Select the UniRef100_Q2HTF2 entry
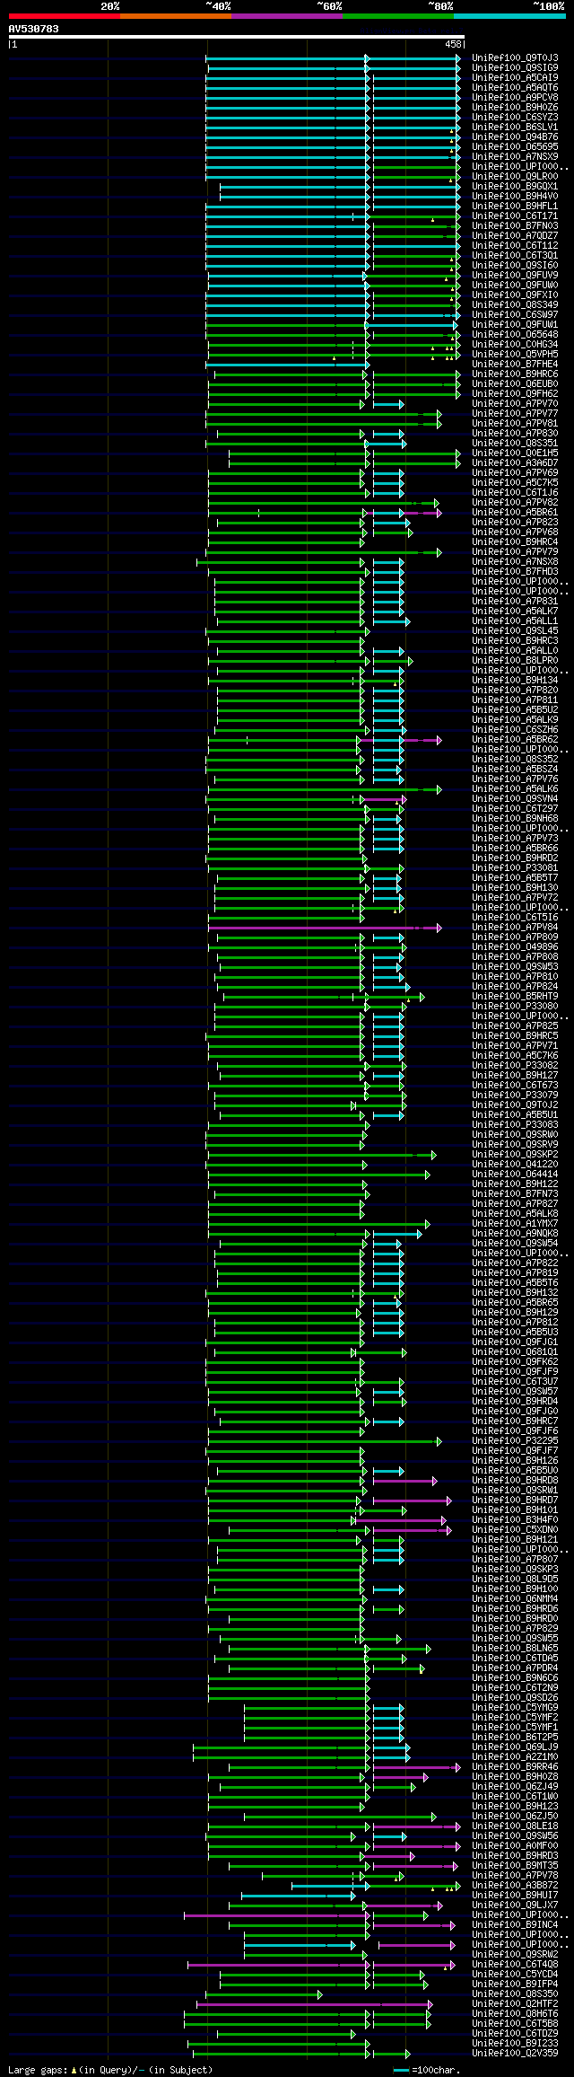The width and height of the screenshot is (574, 2077). pos(515,2003)
